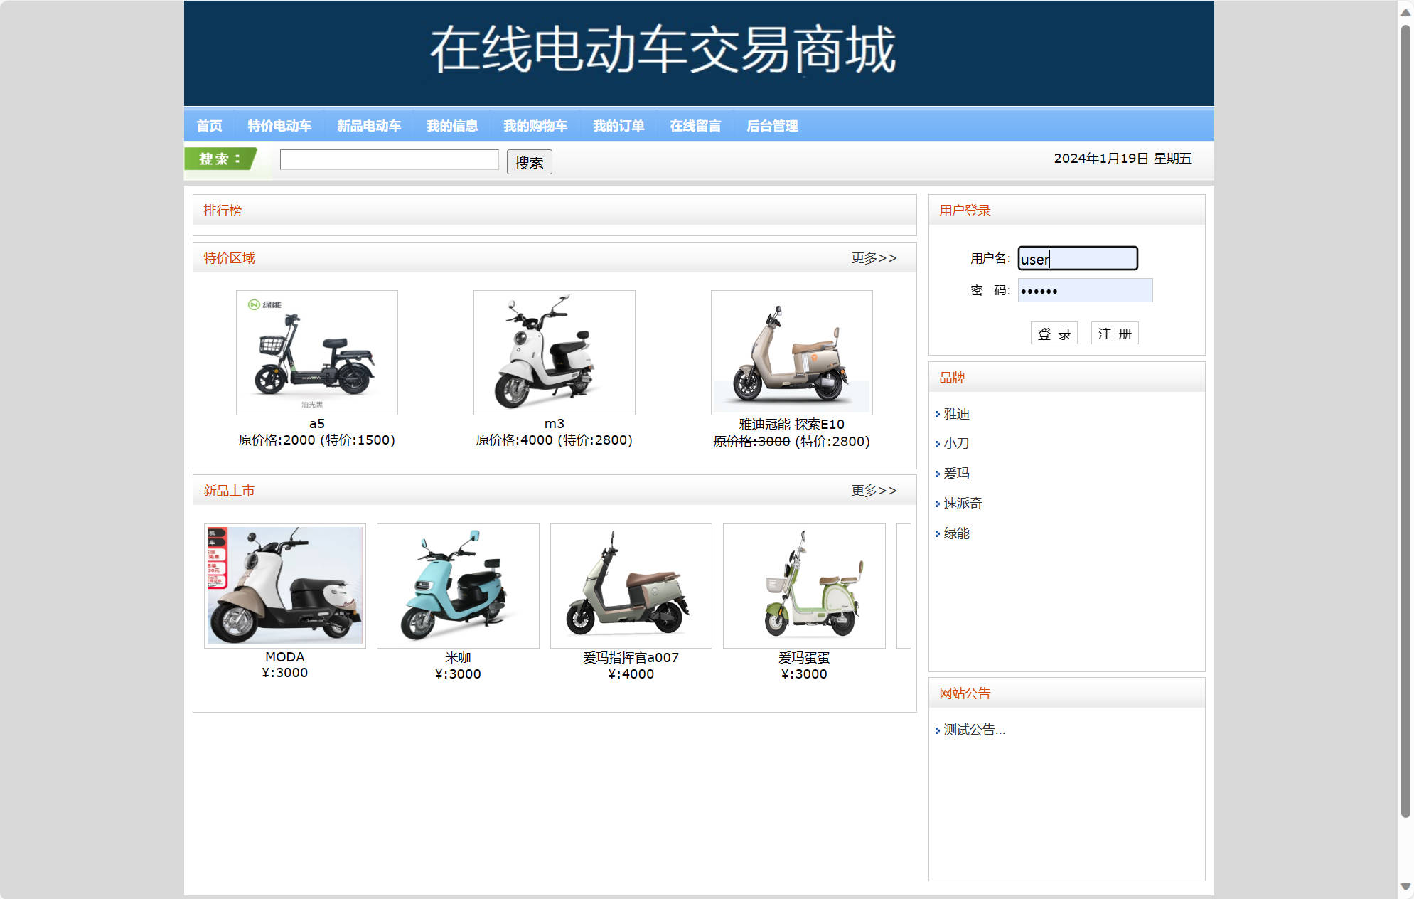
Task: Open the 我的订单 menu item
Action: pyautogui.click(x=619, y=126)
